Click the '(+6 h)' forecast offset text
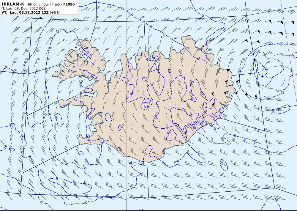 55,12
